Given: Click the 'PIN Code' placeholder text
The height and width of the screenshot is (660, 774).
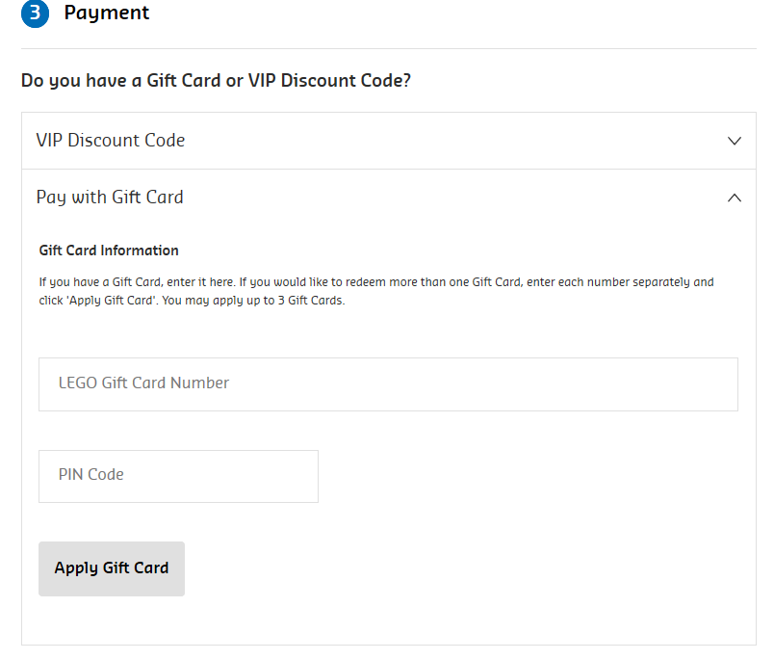Looking at the screenshot, I should (x=91, y=475).
